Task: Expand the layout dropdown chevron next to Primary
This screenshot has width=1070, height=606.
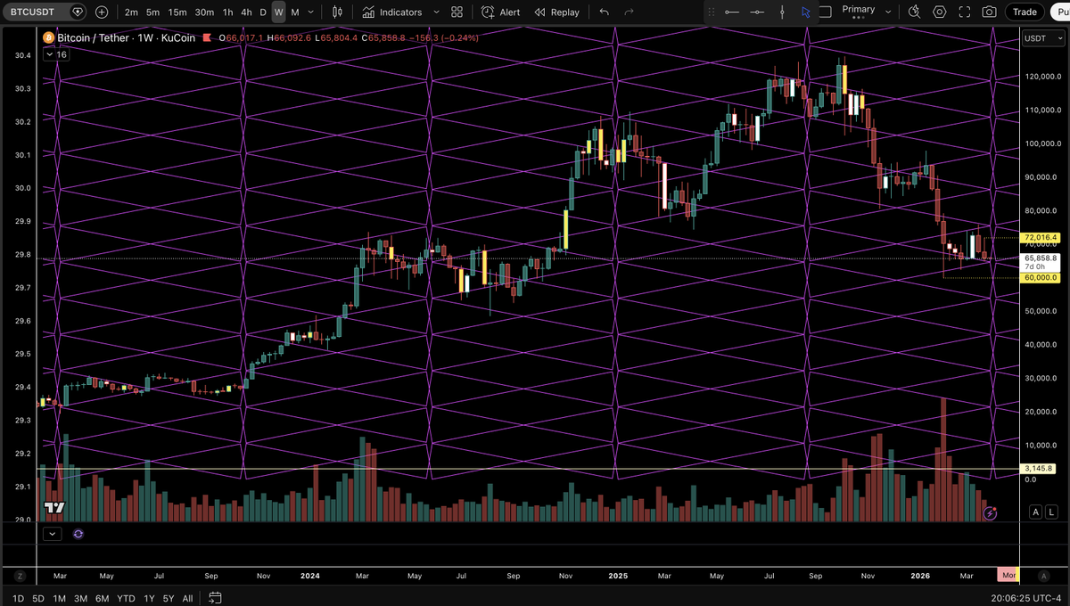Action: (x=888, y=12)
